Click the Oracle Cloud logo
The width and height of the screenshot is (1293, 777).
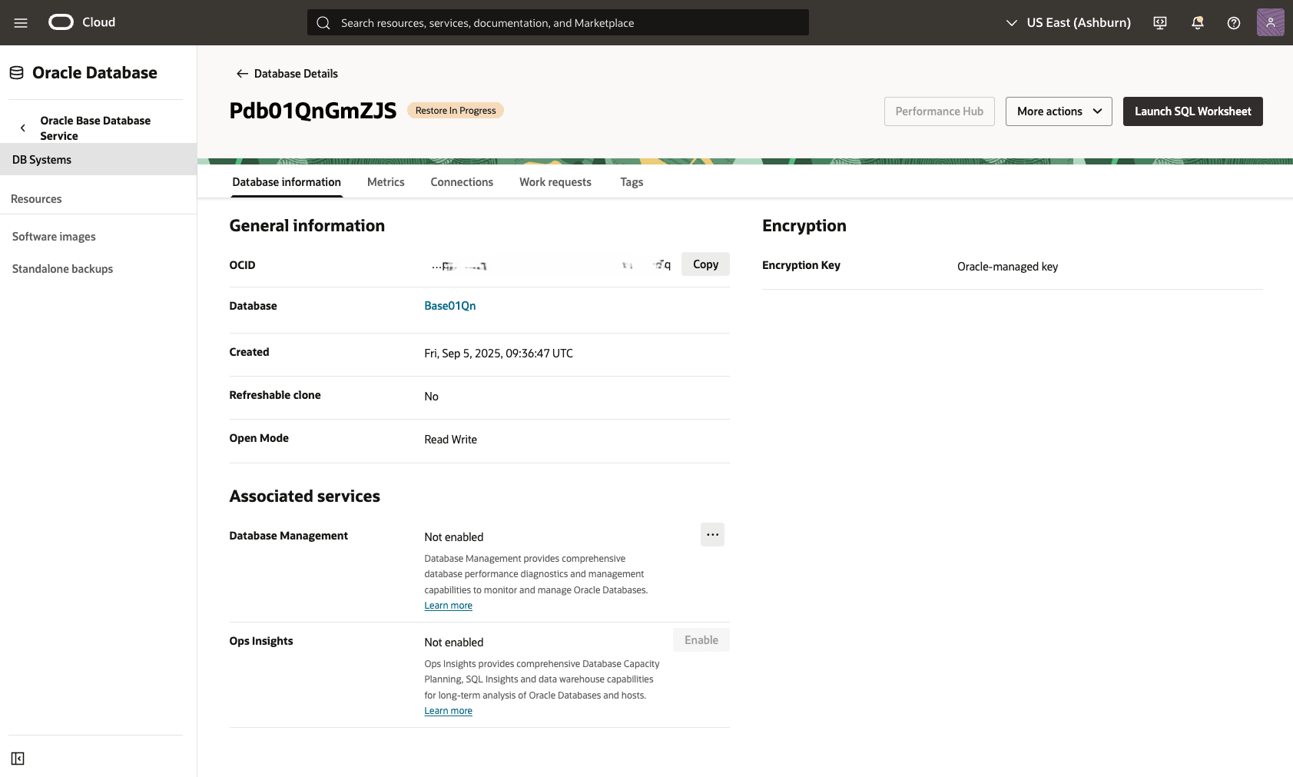pos(59,22)
